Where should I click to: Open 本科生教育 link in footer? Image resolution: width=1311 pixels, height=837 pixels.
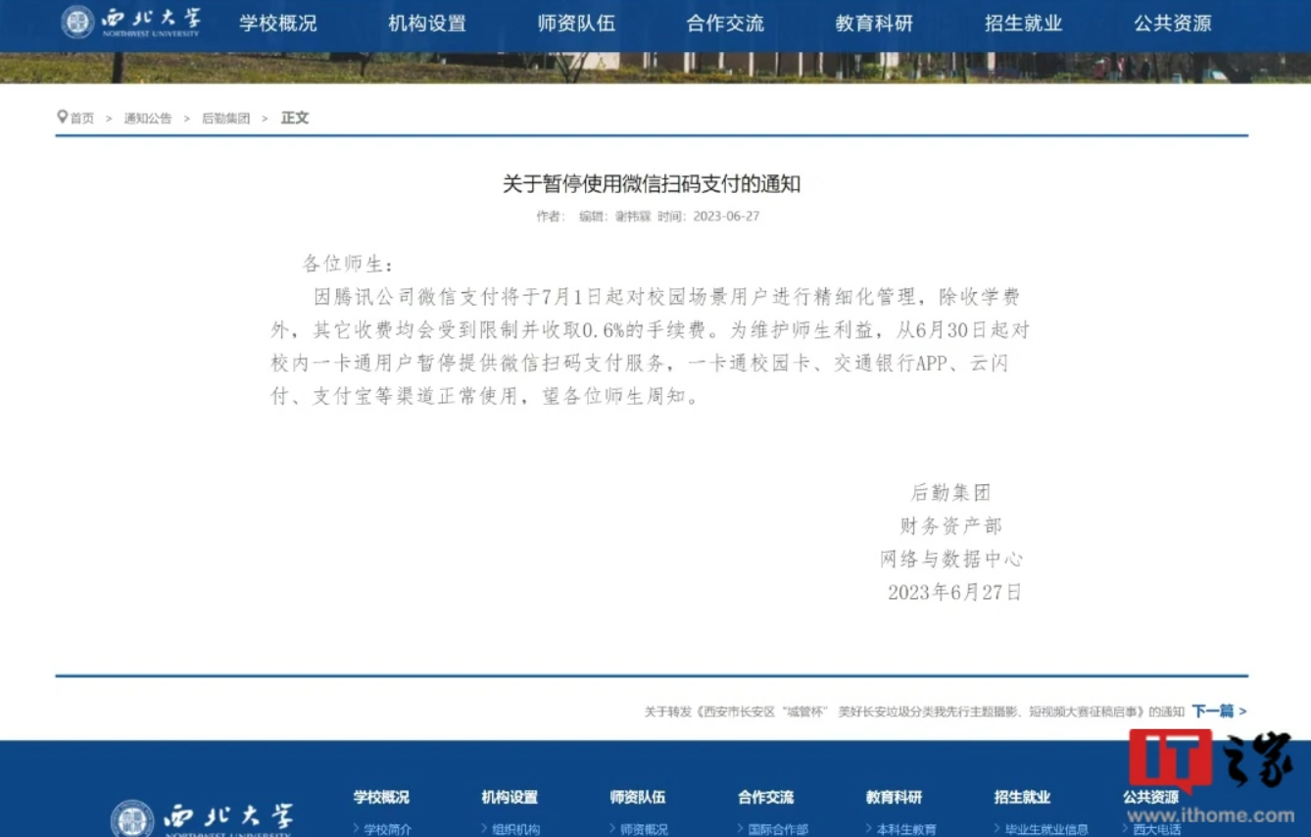(x=906, y=829)
